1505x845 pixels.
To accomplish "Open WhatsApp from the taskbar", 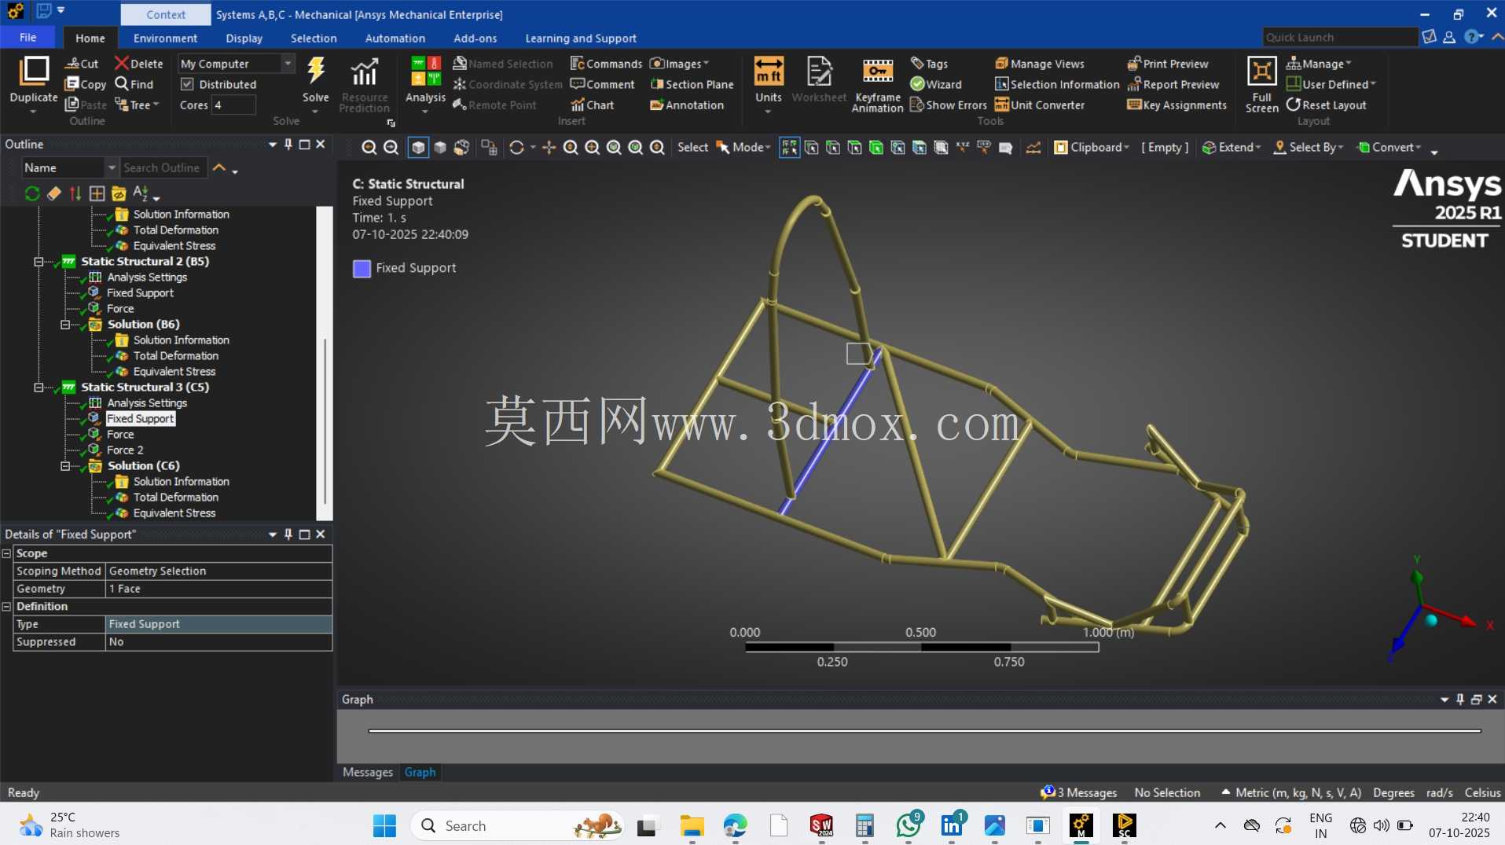I will click(908, 825).
